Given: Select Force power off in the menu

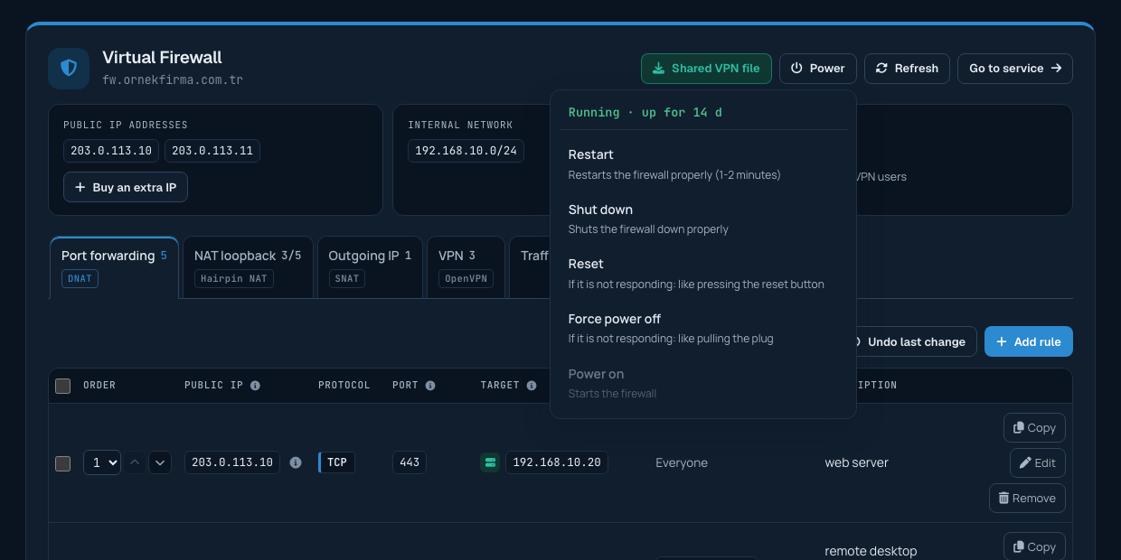Looking at the screenshot, I should [703, 328].
